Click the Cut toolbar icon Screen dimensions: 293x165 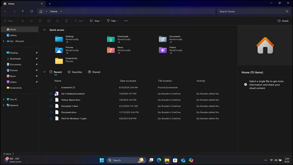pos(23,21)
